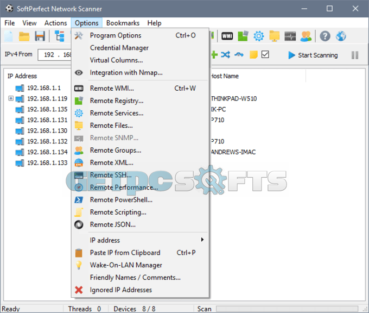Select Remote Performance... menu entry

(140, 187)
